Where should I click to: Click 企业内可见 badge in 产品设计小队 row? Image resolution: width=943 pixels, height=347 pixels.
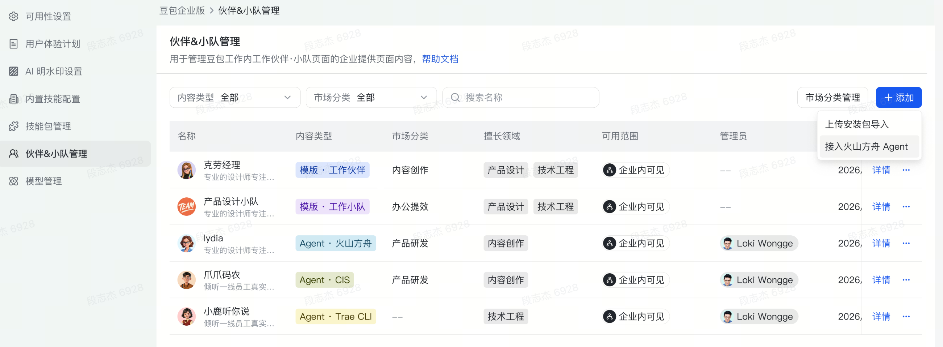pyautogui.click(x=636, y=207)
